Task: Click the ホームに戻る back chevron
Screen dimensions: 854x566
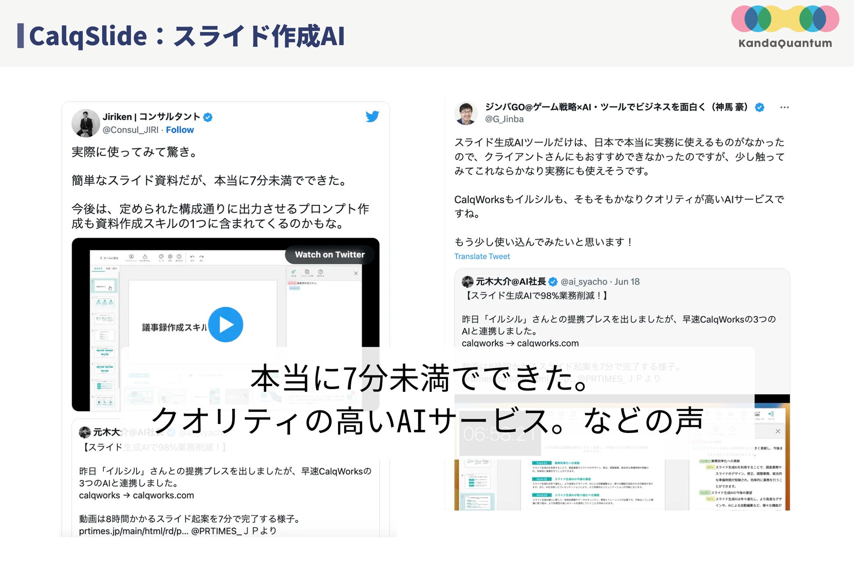Action: (x=101, y=258)
